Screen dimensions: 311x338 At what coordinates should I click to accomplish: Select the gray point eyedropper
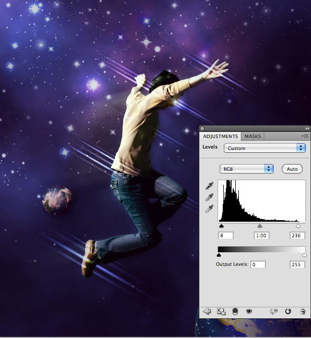pos(209,197)
